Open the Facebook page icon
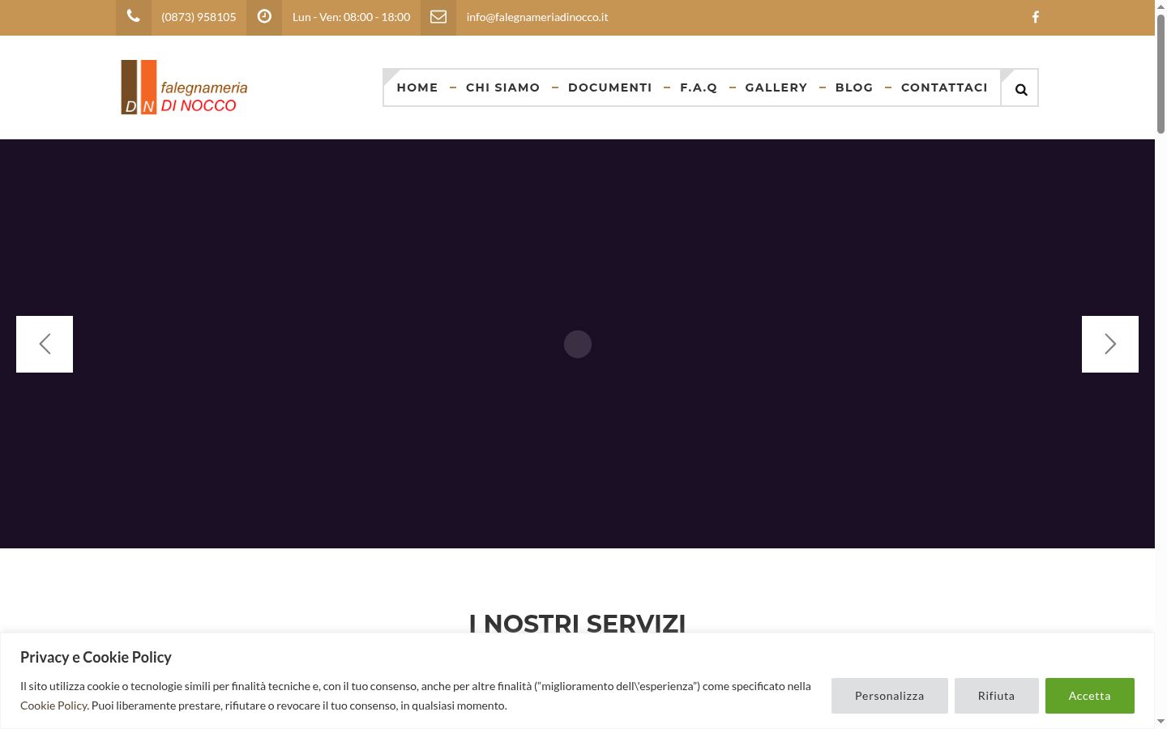Image resolution: width=1167 pixels, height=729 pixels. [1036, 17]
